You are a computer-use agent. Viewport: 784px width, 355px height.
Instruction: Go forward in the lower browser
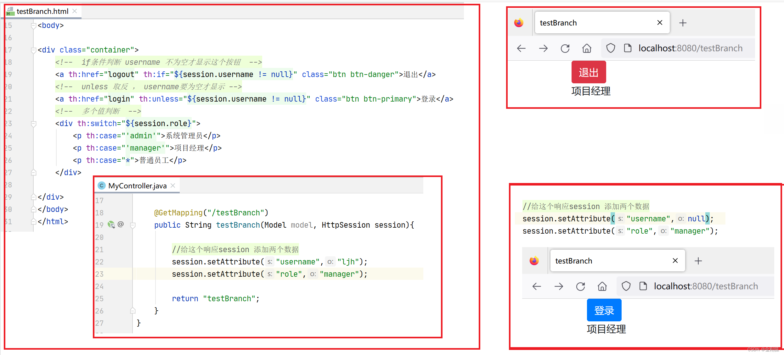[x=559, y=286]
